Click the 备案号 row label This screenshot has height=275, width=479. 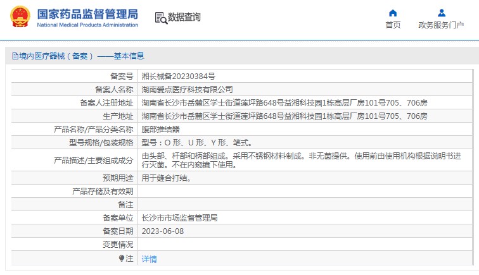[x=122, y=76]
